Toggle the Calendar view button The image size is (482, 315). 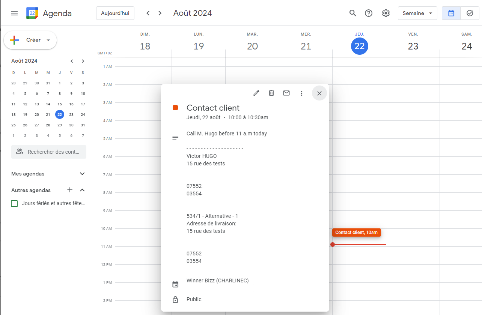[x=451, y=13]
